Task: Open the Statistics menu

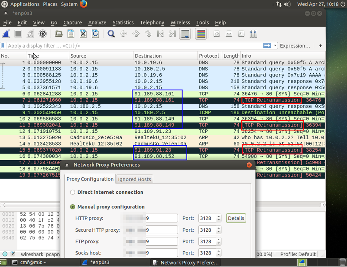Action: click(x=123, y=22)
